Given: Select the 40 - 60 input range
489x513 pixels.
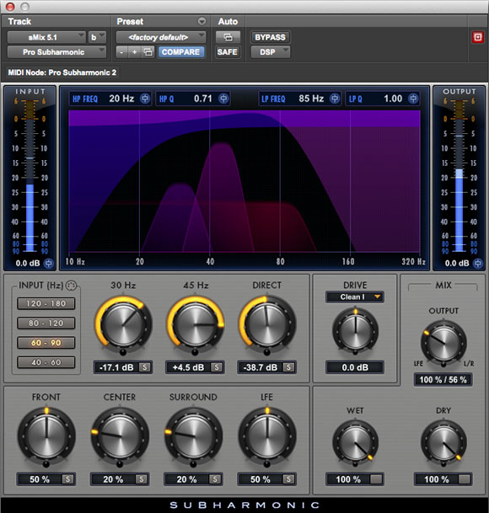Looking at the screenshot, I should (x=46, y=362).
